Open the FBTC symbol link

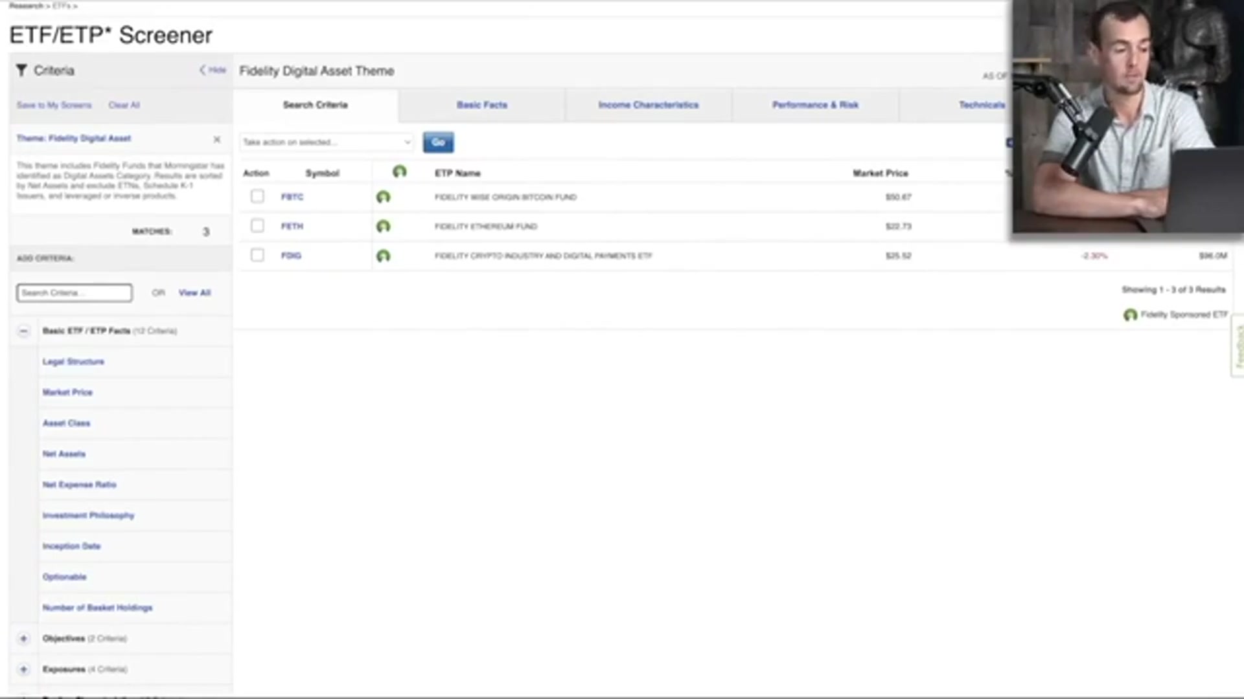point(292,197)
